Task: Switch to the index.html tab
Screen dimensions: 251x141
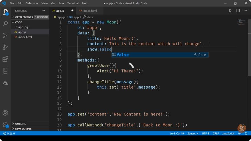Action: tap(88, 11)
